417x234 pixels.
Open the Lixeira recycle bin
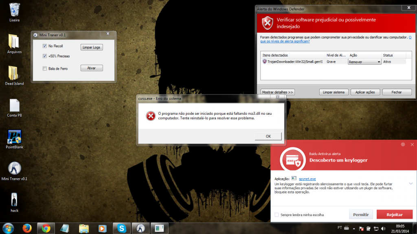point(14,10)
